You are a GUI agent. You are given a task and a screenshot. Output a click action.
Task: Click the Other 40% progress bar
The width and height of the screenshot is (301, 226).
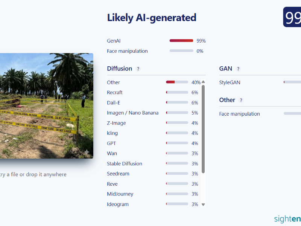click(177, 82)
